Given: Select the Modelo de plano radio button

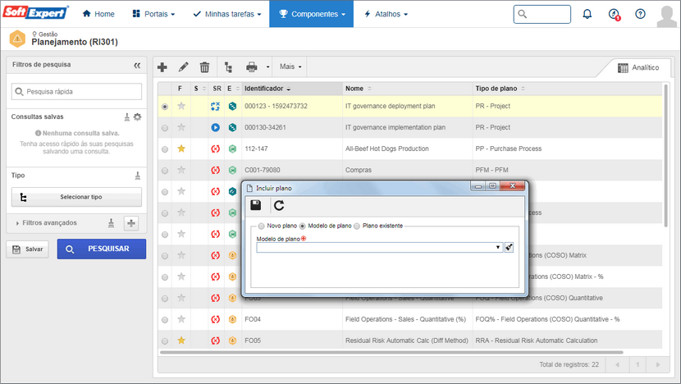Looking at the screenshot, I should (302, 226).
